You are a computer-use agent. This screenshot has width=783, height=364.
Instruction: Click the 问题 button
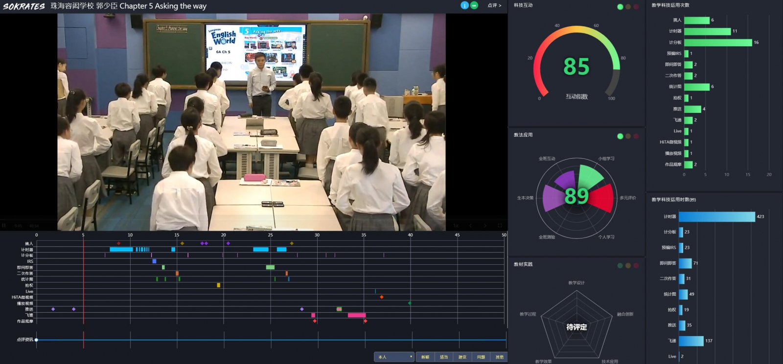click(x=481, y=357)
